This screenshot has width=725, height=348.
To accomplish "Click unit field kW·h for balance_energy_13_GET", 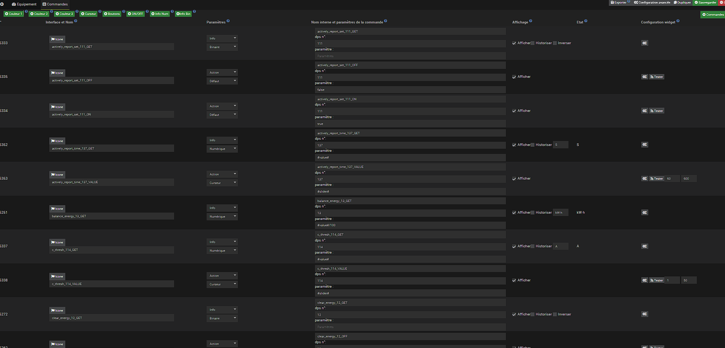I will coord(561,213).
